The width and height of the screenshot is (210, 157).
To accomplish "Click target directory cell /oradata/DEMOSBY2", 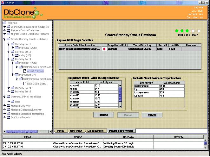I will click(x=142, y=49).
